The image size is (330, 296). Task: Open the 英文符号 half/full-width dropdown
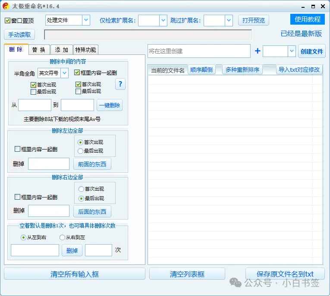[64, 73]
